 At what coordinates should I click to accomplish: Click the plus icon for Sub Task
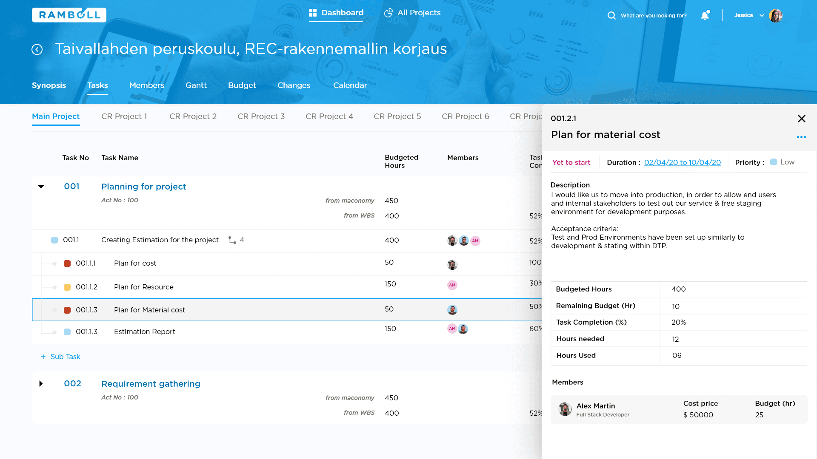click(43, 357)
